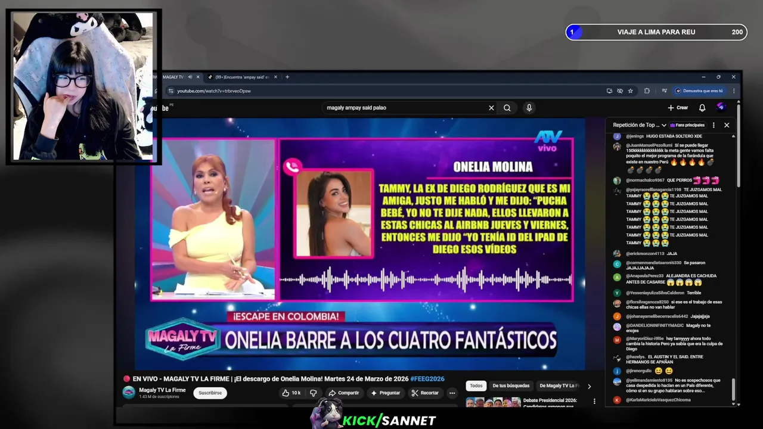Like the video with thumbs up

(292, 393)
